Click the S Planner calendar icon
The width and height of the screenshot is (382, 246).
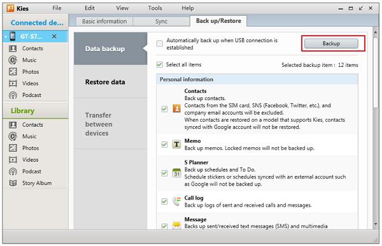click(x=176, y=173)
